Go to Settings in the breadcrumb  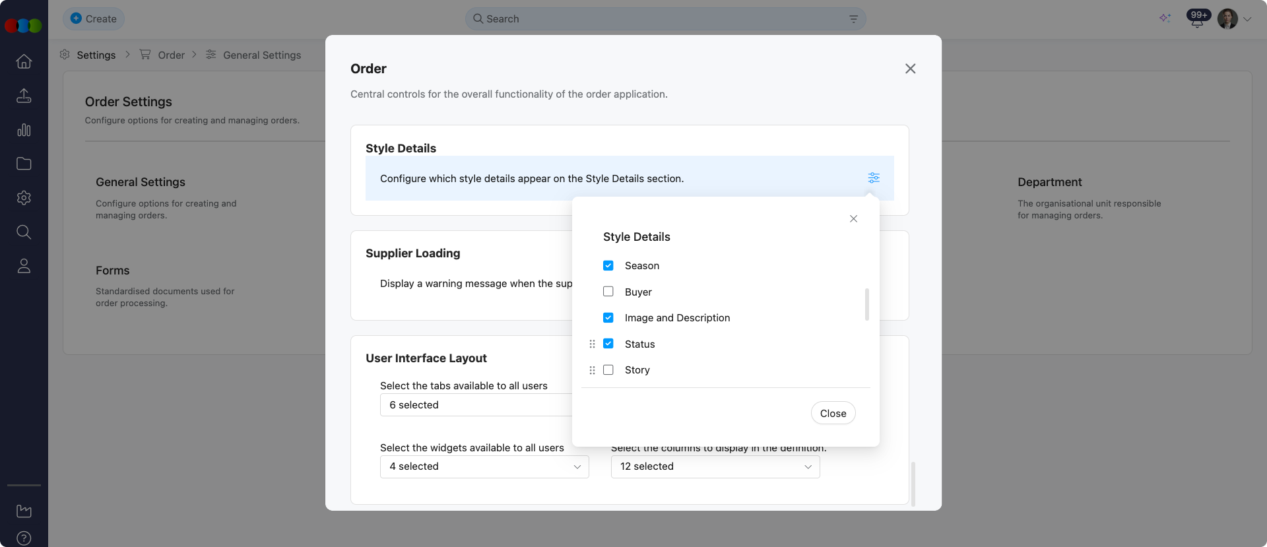[x=96, y=55]
